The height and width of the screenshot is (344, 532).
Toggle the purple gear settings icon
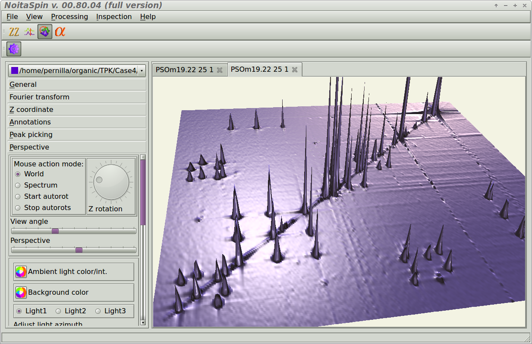click(x=14, y=49)
